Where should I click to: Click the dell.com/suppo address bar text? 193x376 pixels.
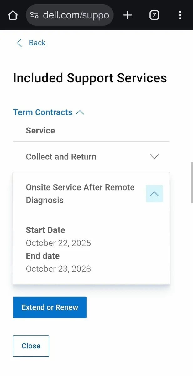(76, 15)
